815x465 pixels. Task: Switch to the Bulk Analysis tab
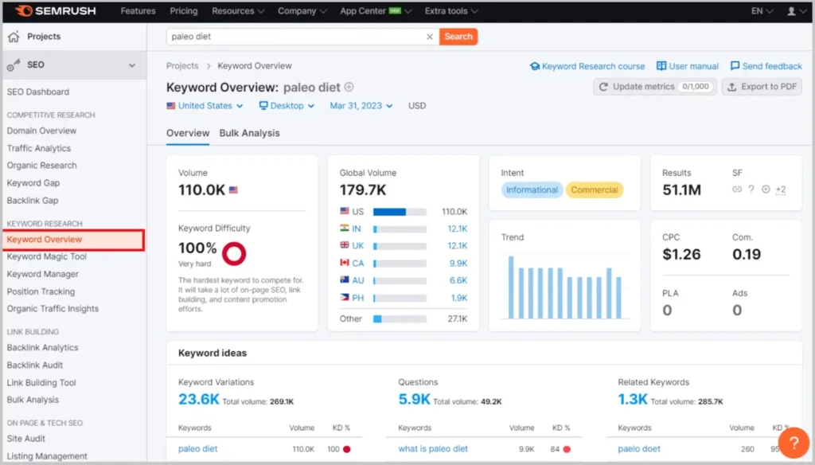pyautogui.click(x=250, y=133)
